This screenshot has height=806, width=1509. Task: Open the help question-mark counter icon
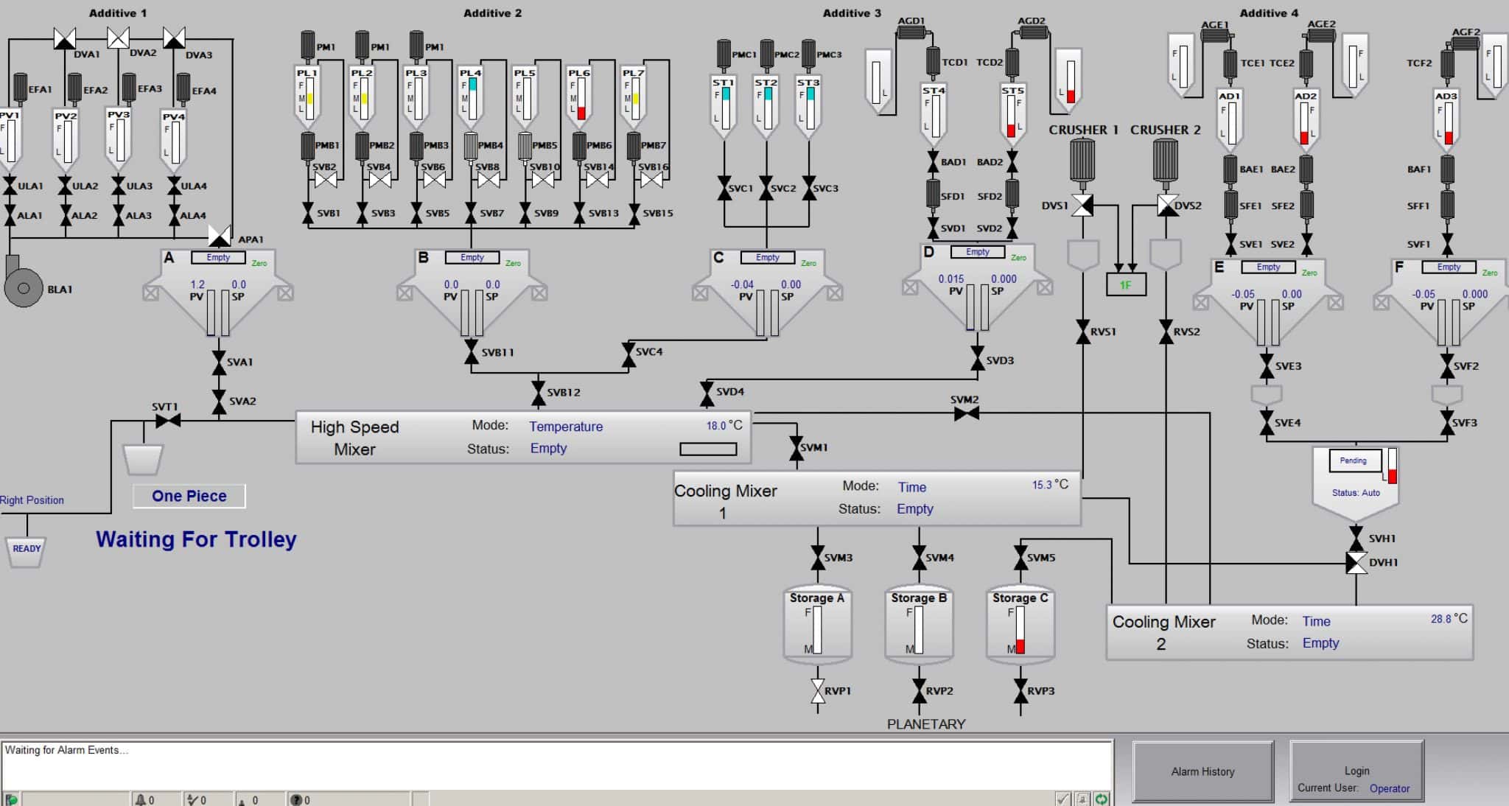[296, 799]
